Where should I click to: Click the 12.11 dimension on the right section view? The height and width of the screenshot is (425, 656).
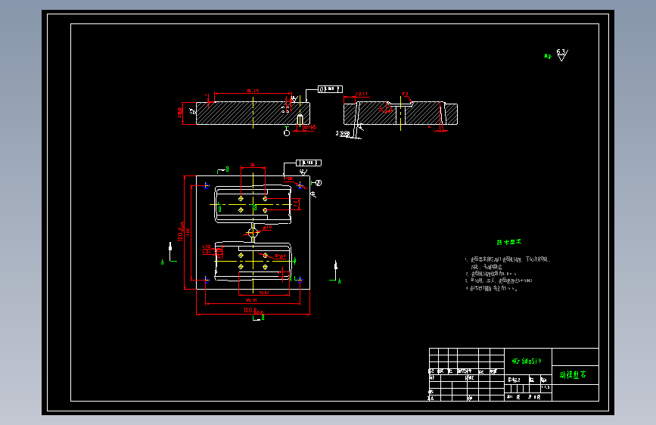362,94
